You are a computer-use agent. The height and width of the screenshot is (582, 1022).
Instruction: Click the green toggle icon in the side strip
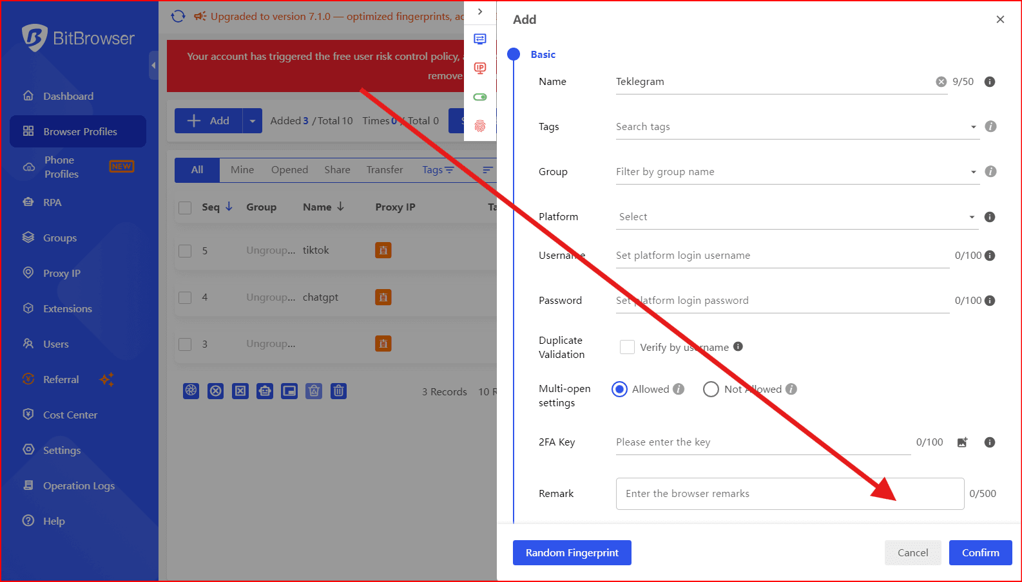480,97
